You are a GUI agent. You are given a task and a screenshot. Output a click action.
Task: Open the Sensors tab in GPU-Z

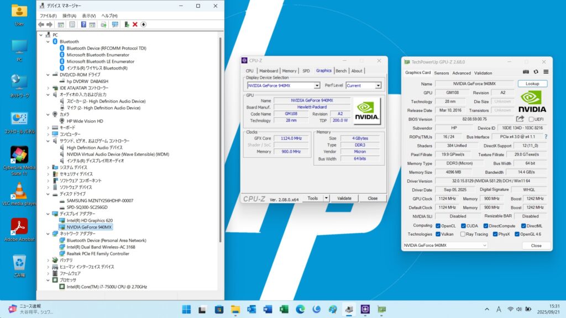coord(441,73)
